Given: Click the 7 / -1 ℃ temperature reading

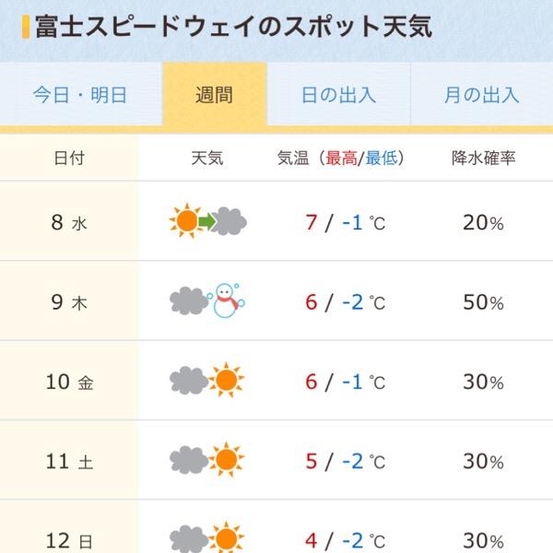Looking at the screenshot, I should coord(346,222).
